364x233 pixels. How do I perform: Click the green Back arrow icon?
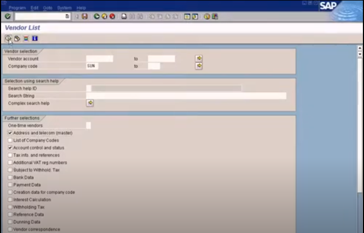click(x=97, y=16)
